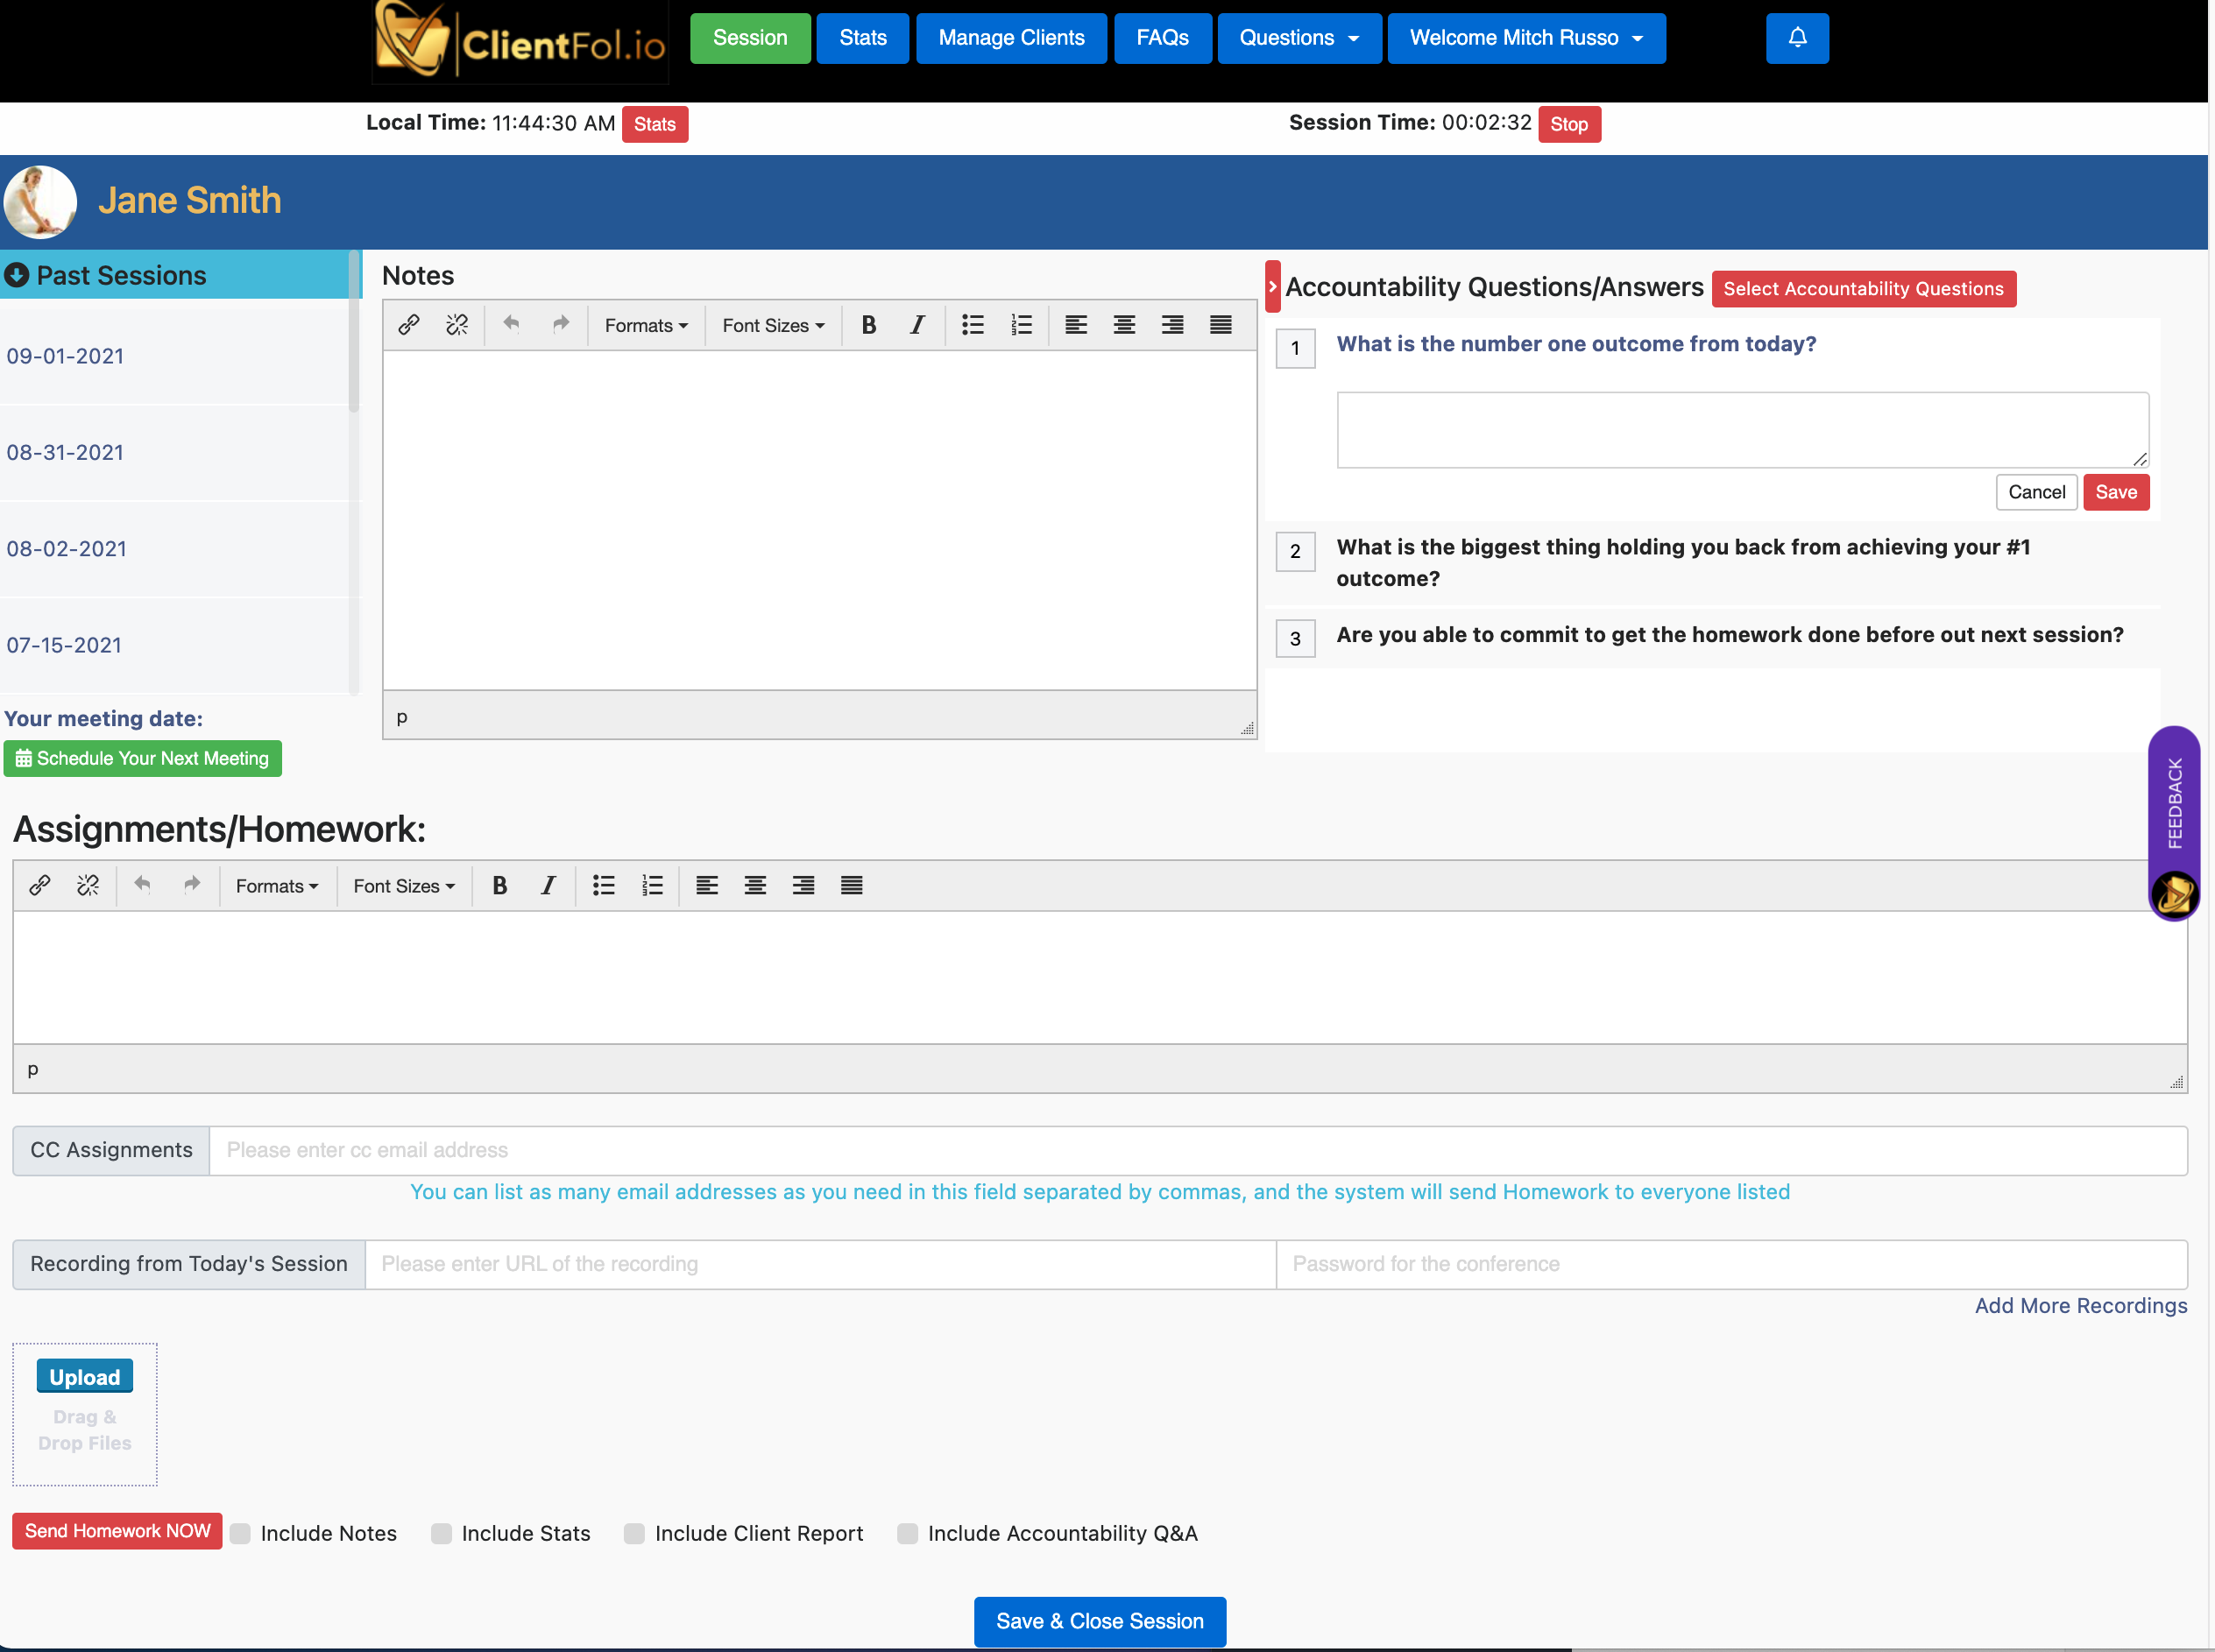2215x1652 pixels.
Task: Enable the Include Notes checkbox
Action: pyautogui.click(x=240, y=1534)
